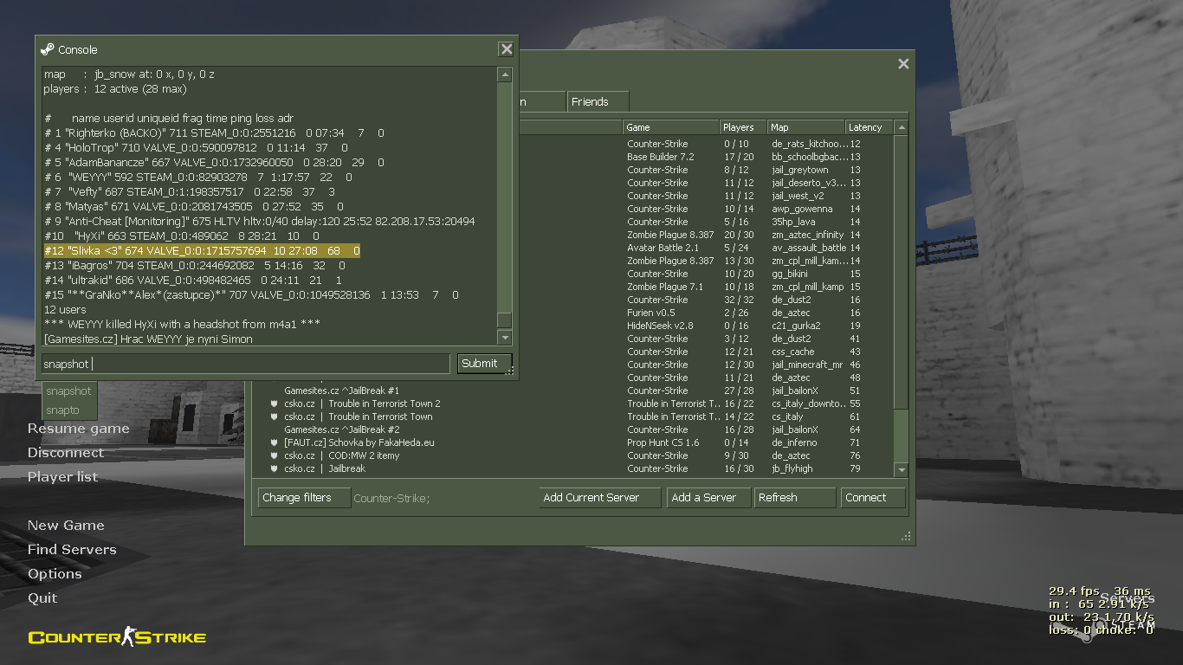Sort servers by the Game column
The image size is (1183, 665).
point(671,127)
